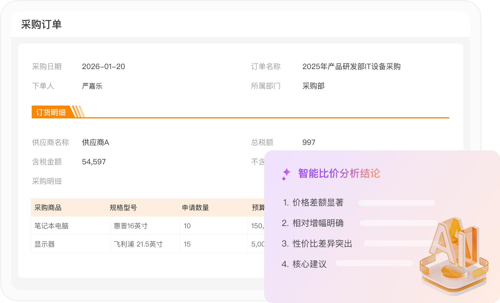Click the placeholder bar beside 价格差额显著
The width and height of the screenshot is (500, 303).
click(x=397, y=203)
